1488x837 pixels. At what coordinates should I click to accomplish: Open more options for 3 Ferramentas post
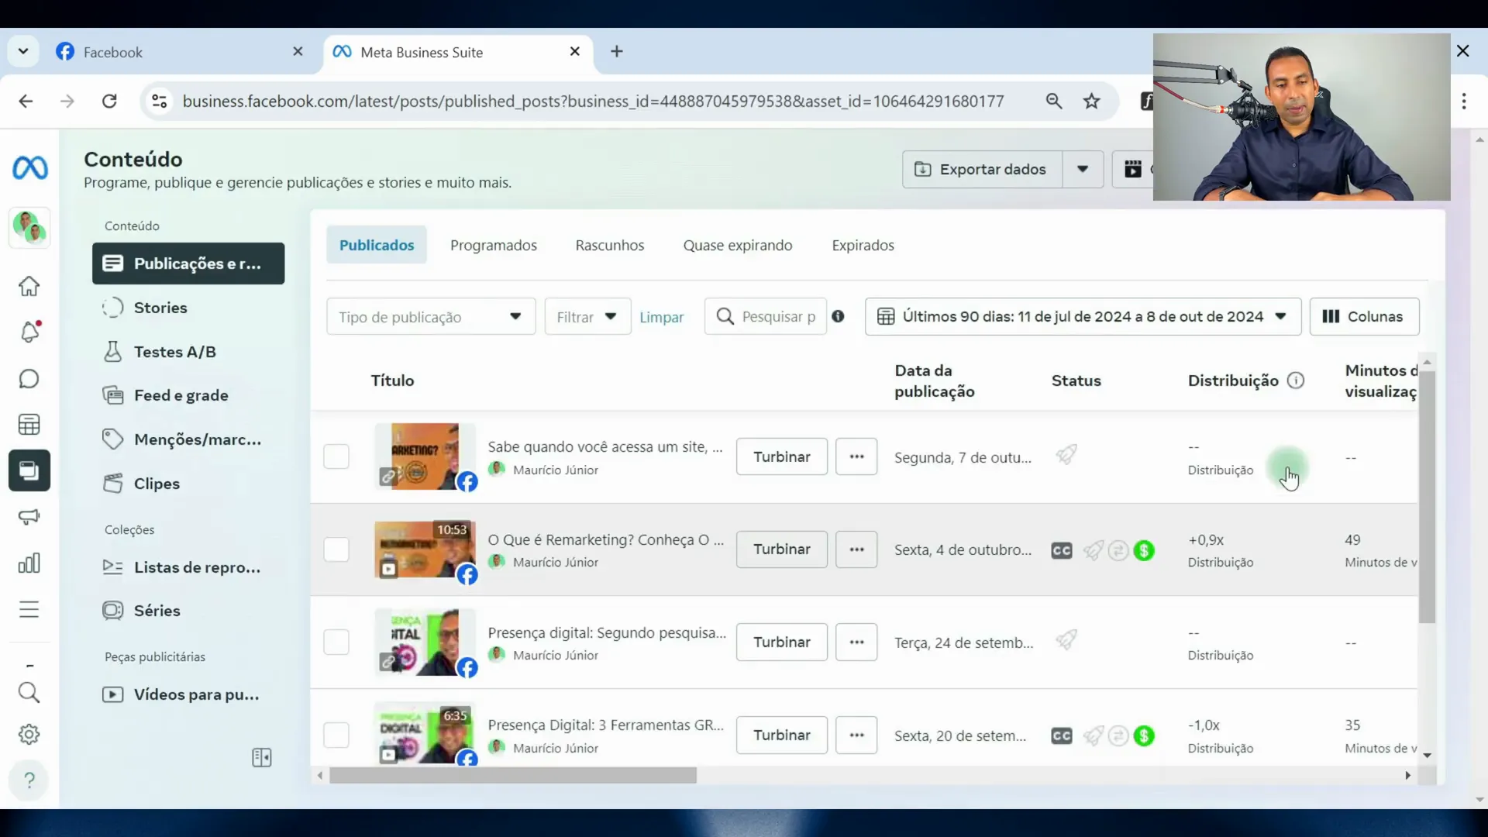pos(856,735)
